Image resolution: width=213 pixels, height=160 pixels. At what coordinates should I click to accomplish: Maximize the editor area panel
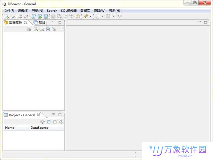[x=206, y=22]
